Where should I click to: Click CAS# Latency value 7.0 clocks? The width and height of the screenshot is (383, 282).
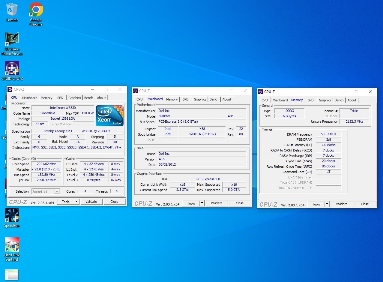[328, 145]
